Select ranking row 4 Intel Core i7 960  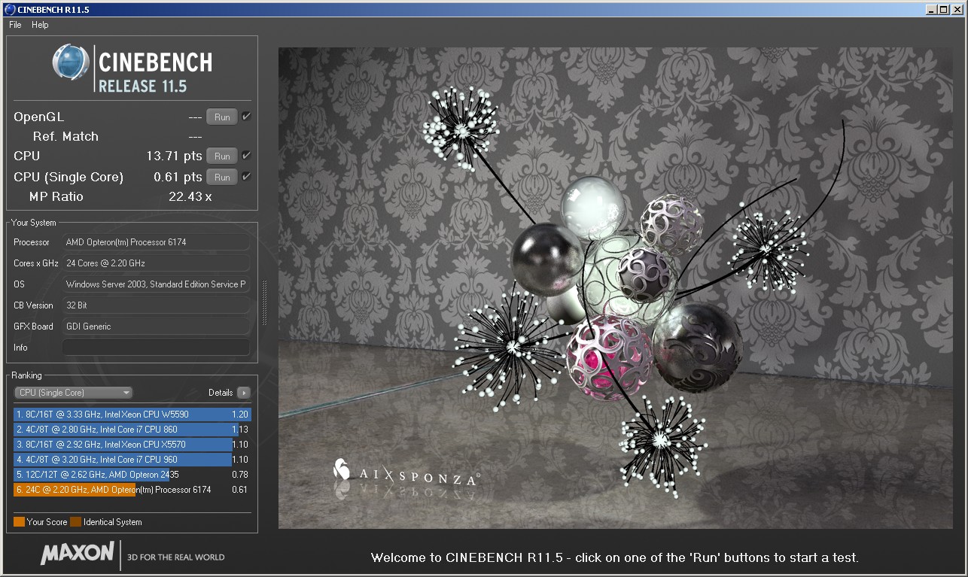point(132,460)
